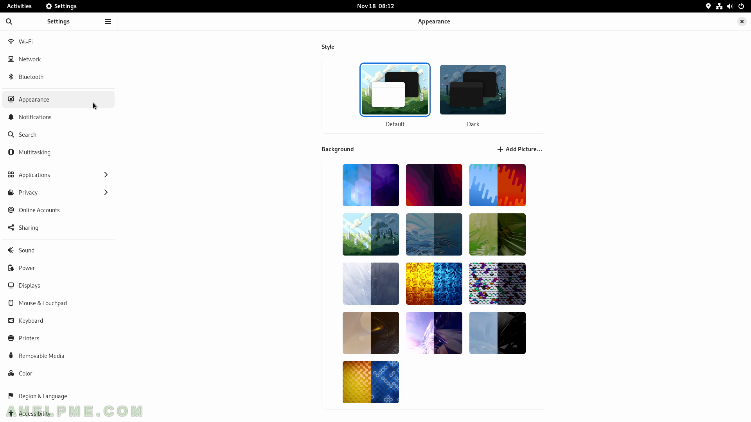This screenshot has height=422, width=751.
Task: Choose the olive green leaves wallpaper
Action: click(x=498, y=234)
